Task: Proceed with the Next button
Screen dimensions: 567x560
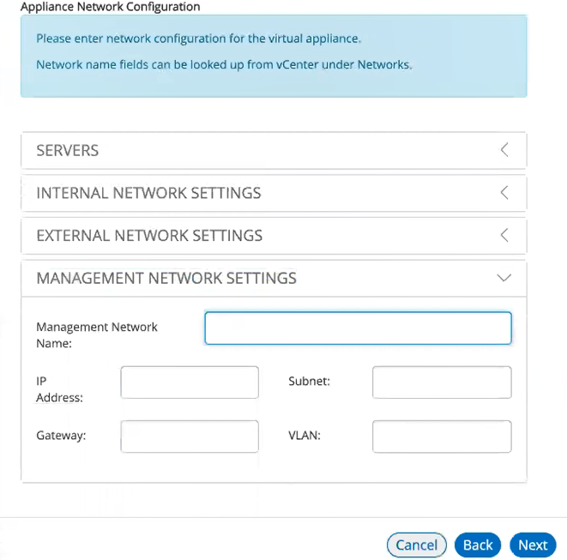Action: (533, 545)
